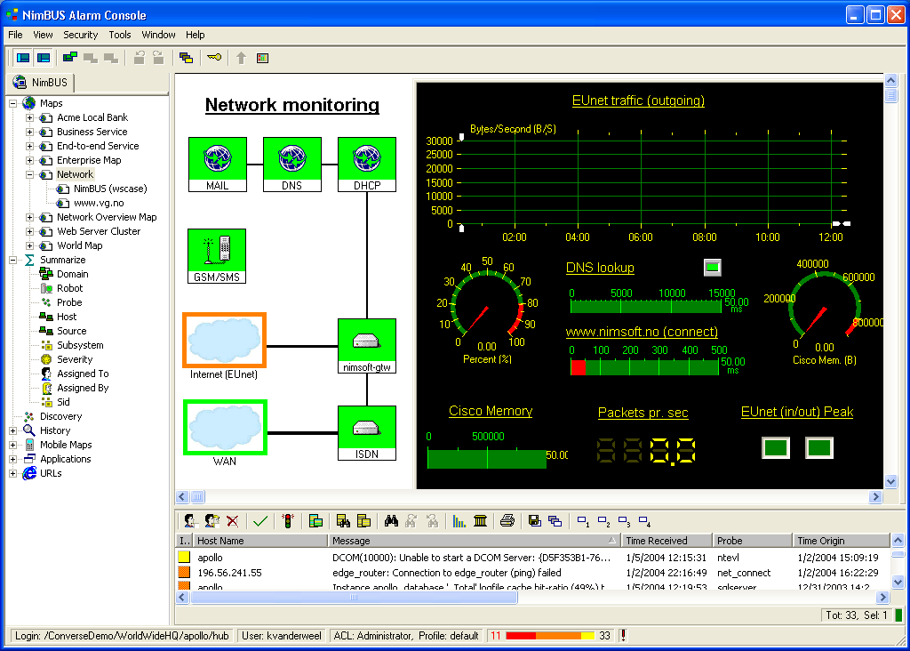Click the green connected-windows toolbar icon
The width and height of the screenshot is (910, 651).
tap(70, 57)
